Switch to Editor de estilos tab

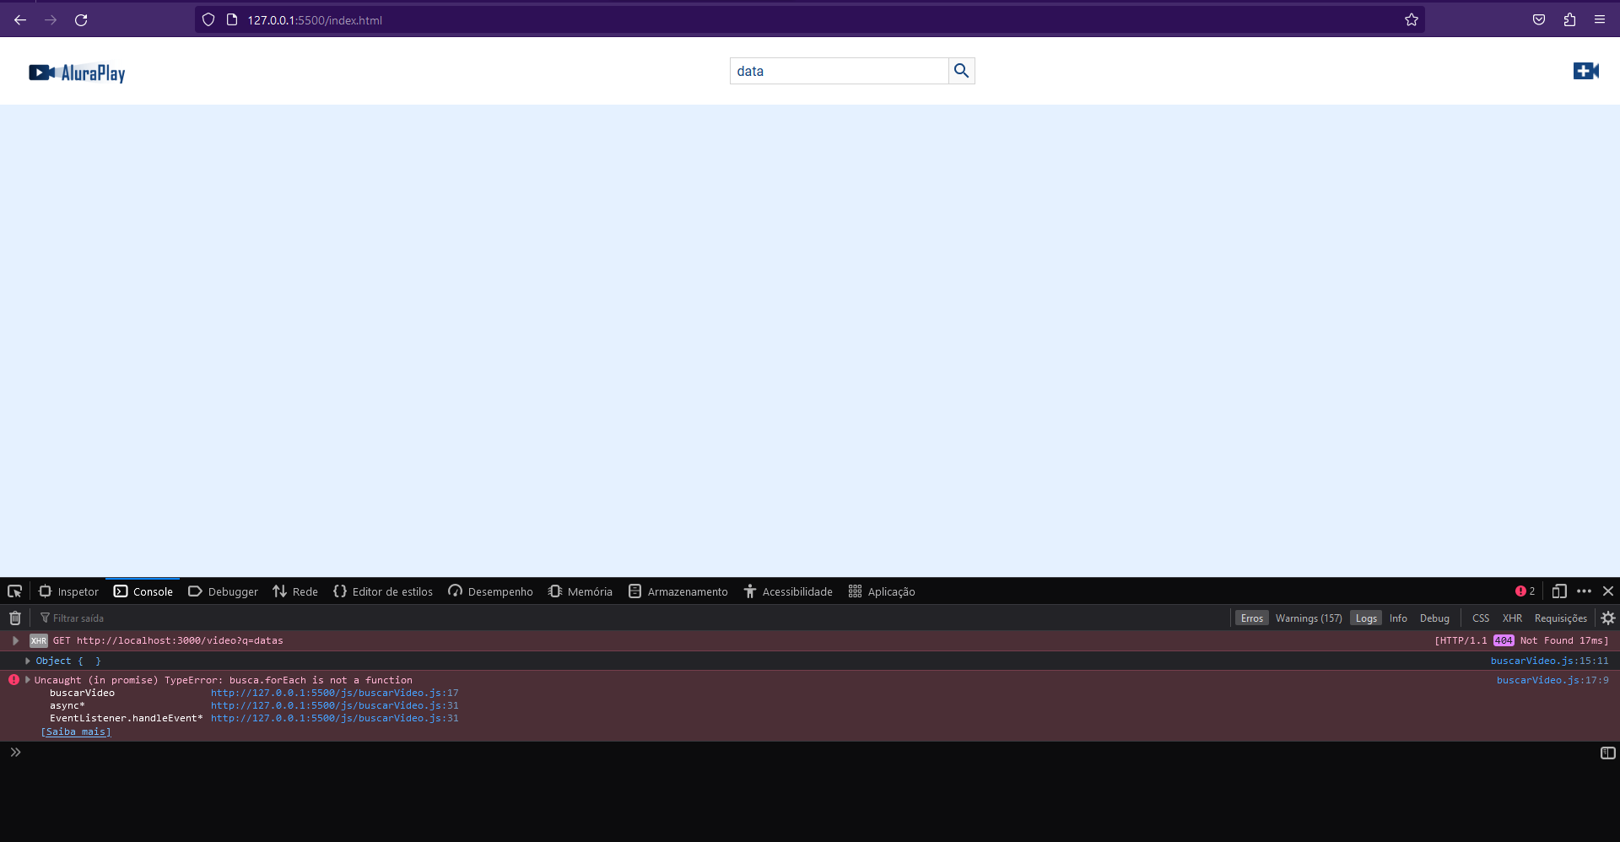coord(383,591)
